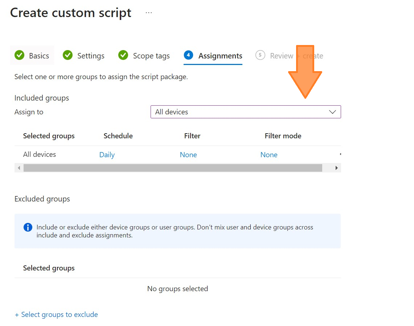414x326 pixels.
Task: Click Select groups to exclude
Action: click(x=56, y=314)
